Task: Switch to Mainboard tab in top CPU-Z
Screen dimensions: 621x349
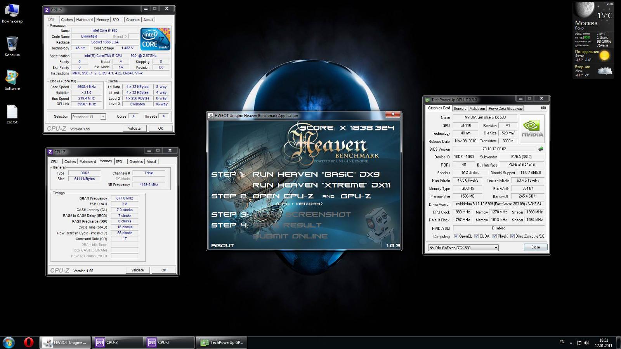Action: click(x=84, y=20)
